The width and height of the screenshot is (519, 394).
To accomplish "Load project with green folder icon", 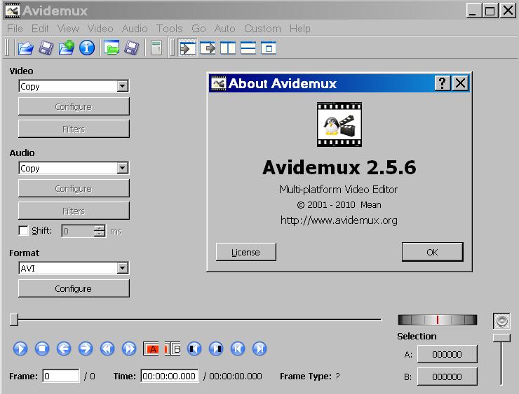I will [x=112, y=48].
